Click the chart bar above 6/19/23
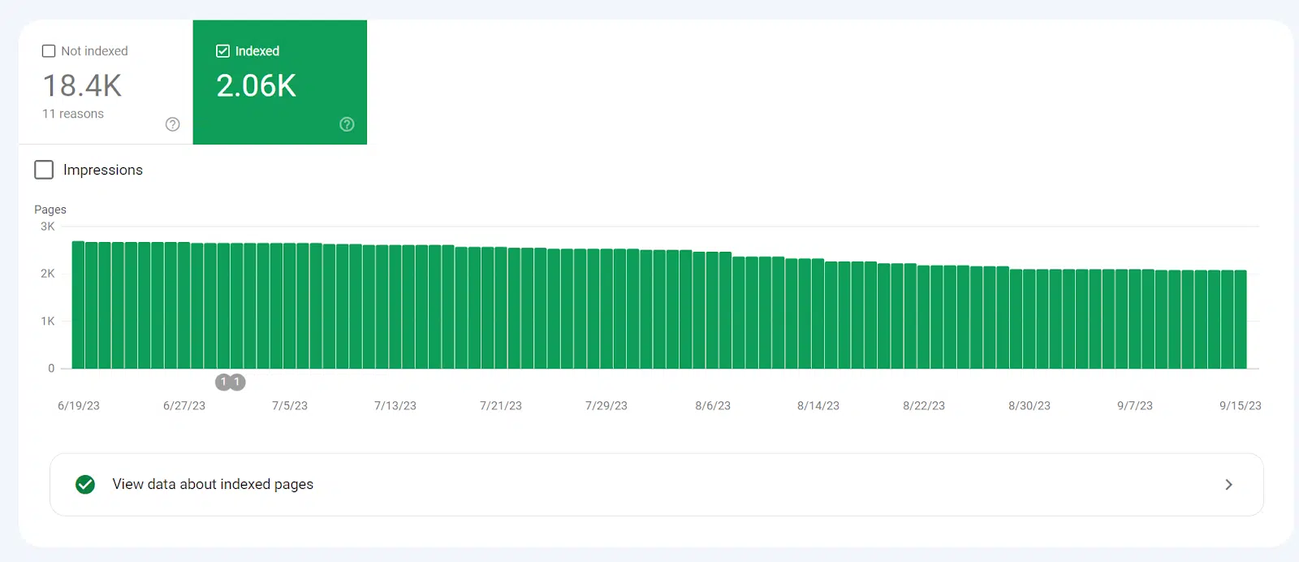The image size is (1299, 562). click(79, 305)
